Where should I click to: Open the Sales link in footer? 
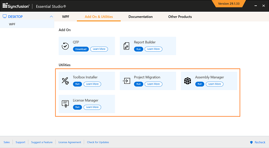click(6, 142)
